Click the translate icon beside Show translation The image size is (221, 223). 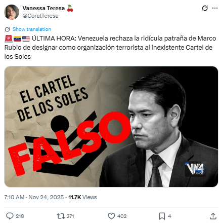pyautogui.click(x=8, y=29)
